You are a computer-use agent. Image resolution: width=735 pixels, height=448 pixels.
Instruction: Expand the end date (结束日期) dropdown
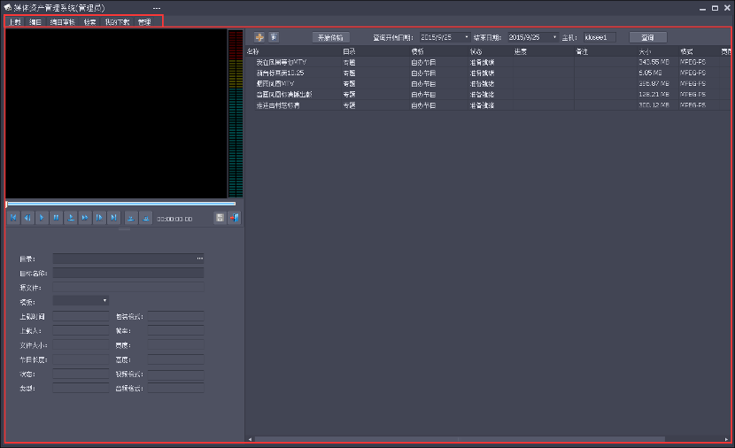554,37
